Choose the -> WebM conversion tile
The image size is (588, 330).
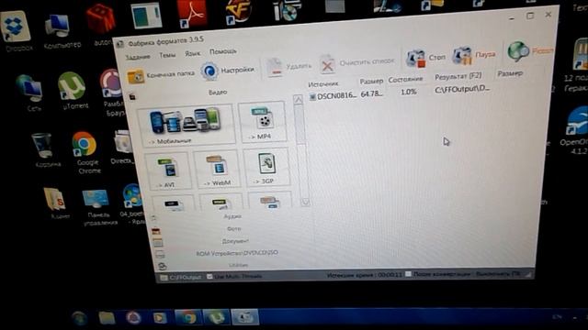click(x=217, y=168)
